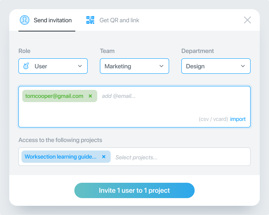Click the import link for csv/vcard
269x215 pixels.
238,119
